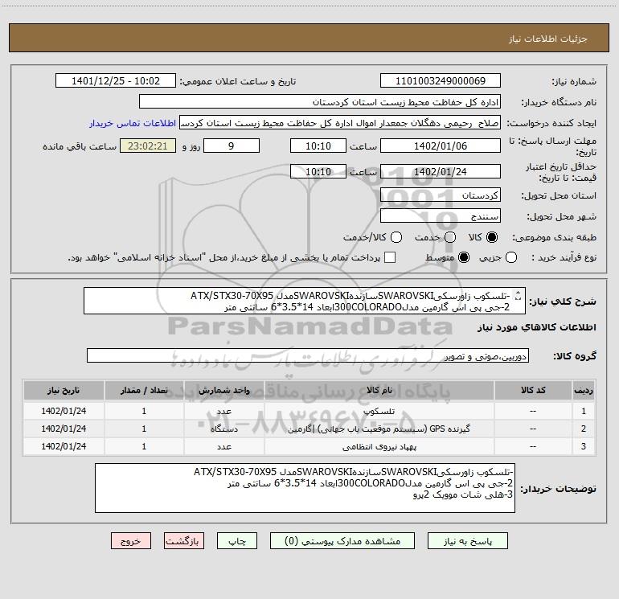This screenshot has height=599, width=619.
Task: Click the buyer organization name field
Action: (320, 101)
